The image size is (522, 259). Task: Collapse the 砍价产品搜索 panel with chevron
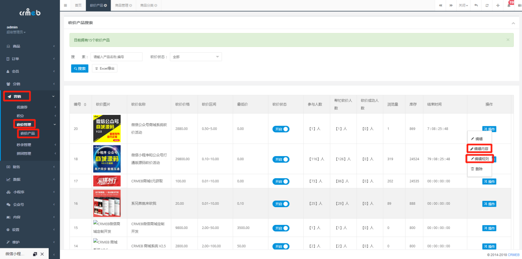(513, 23)
